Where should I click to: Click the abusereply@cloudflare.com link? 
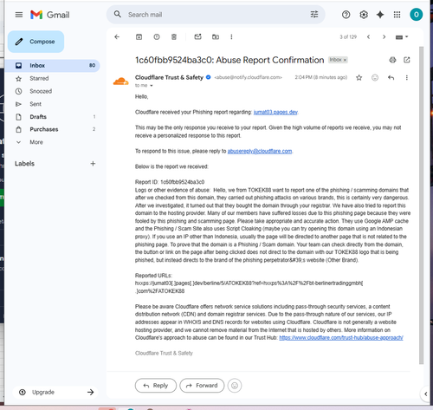[x=260, y=151]
